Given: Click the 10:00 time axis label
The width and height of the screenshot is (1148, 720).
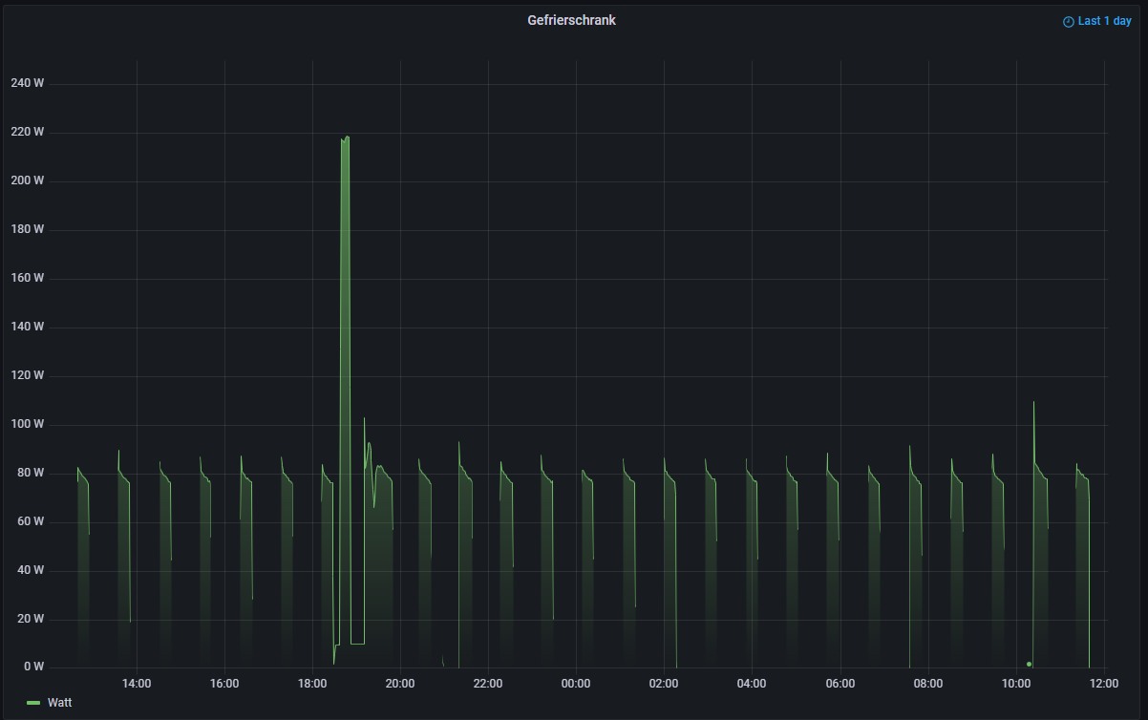Looking at the screenshot, I should click(x=1016, y=684).
